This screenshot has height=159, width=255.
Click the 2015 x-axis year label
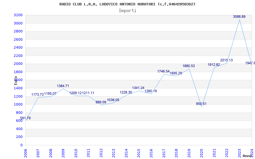pyautogui.click(x=139, y=153)
